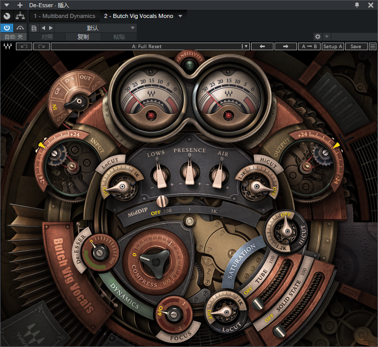Image resolution: width=378 pixels, height=347 pixels.
Task: Click the undo arrow in Waves toolbar
Action: click(x=24, y=46)
